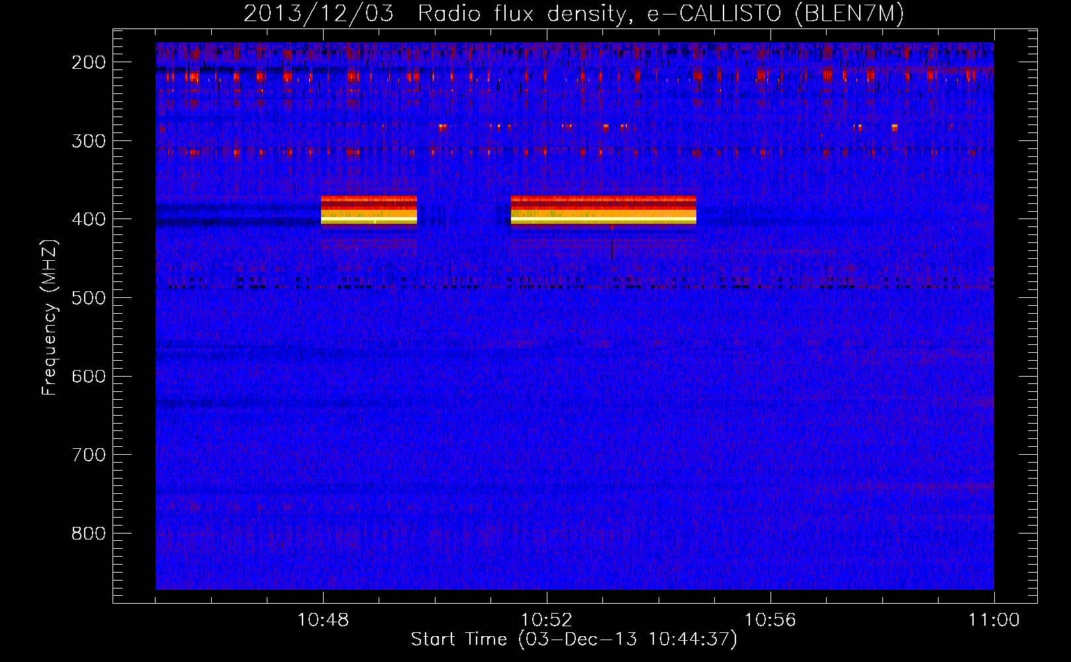Image resolution: width=1071 pixels, height=662 pixels.
Task: Click the 700 frequency tick label
Action: pyautogui.click(x=89, y=455)
